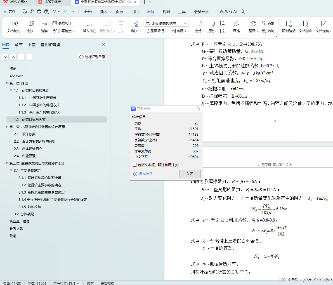The height and width of the screenshot is (285, 333).
Task: Click 简转繁 convert to traditional
Action: (x=268, y=23)
